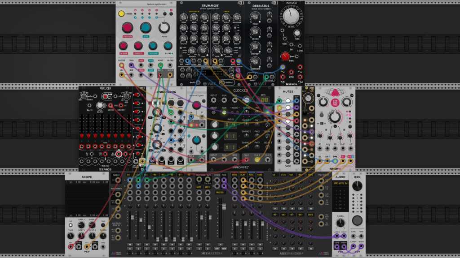Toggle the first Mutes channel button
The image size is (460, 258).
pyautogui.click(x=288, y=101)
